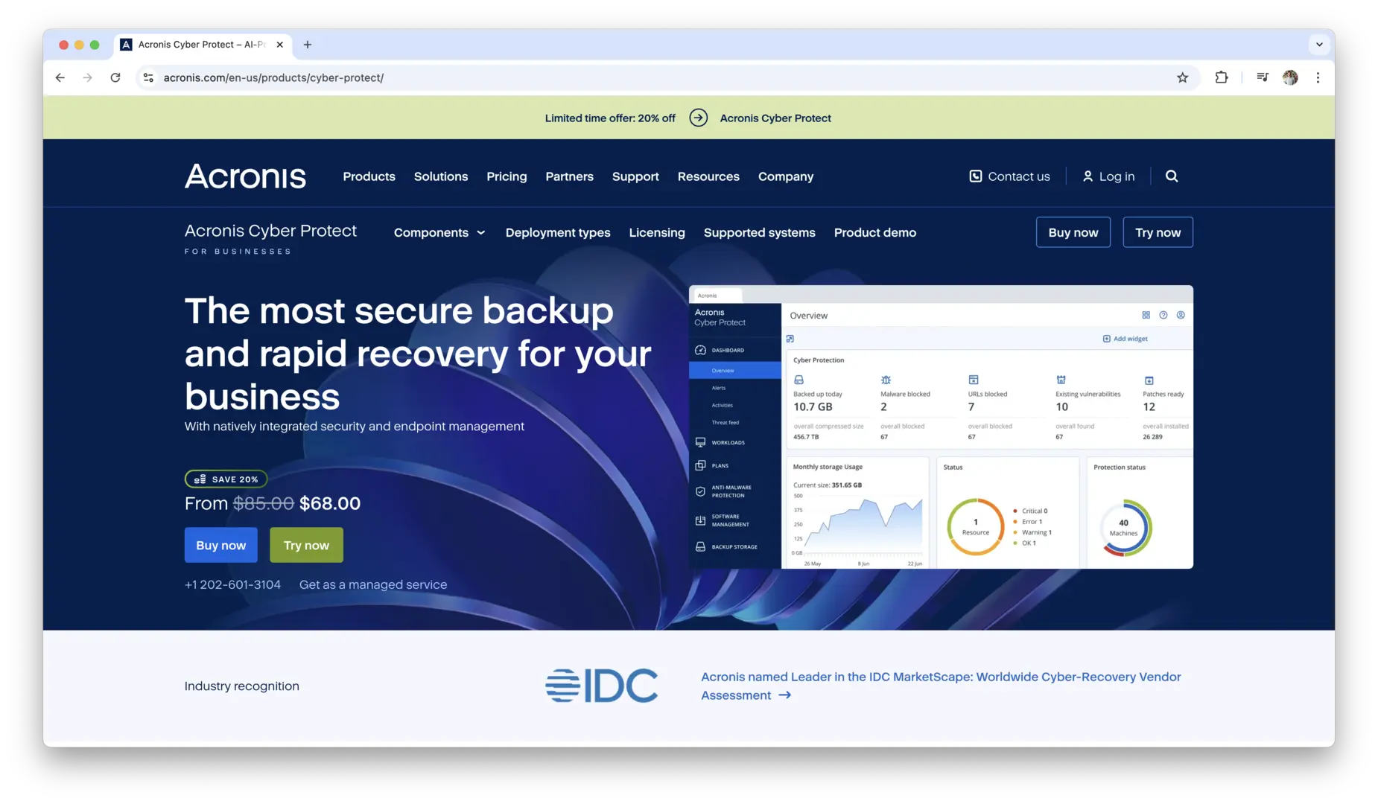
Task: Click the dashboard preview screenshot image
Action: [x=941, y=427]
